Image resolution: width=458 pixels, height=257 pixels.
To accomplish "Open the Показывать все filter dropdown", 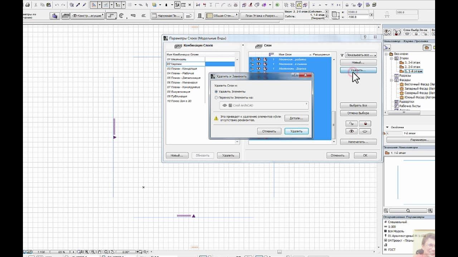I will pos(361,55).
